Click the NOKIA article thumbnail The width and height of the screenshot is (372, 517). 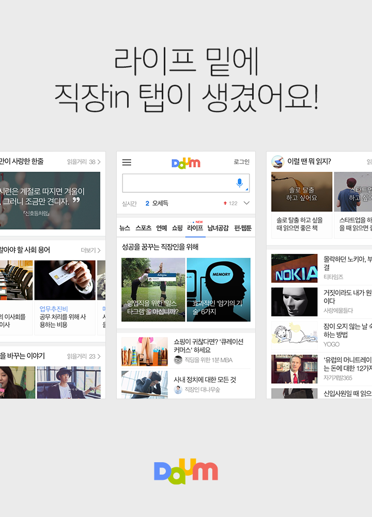coord(294,268)
